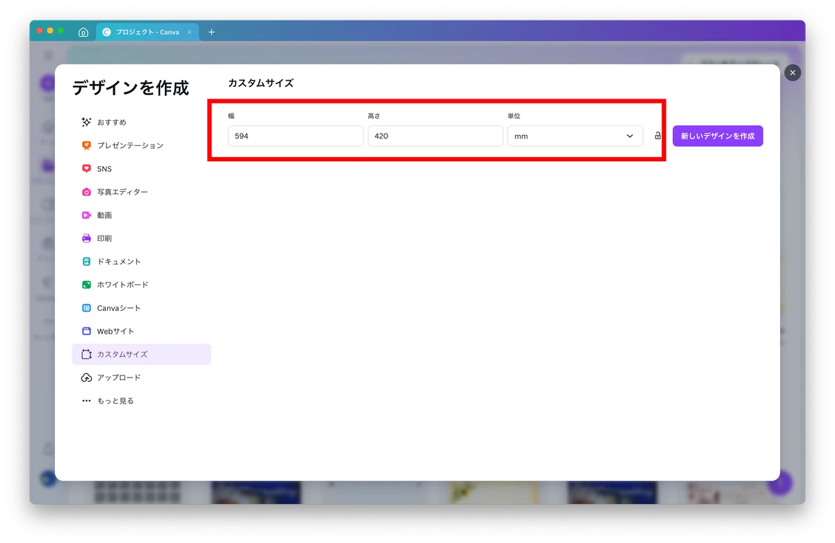This screenshot has width=835, height=543.
Task: Click 新しいデザインを作成 button
Action: pos(717,136)
